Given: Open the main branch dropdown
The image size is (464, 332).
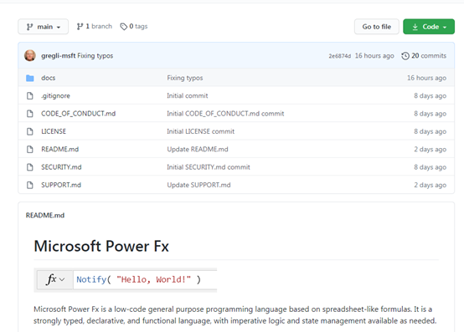Looking at the screenshot, I should [44, 27].
